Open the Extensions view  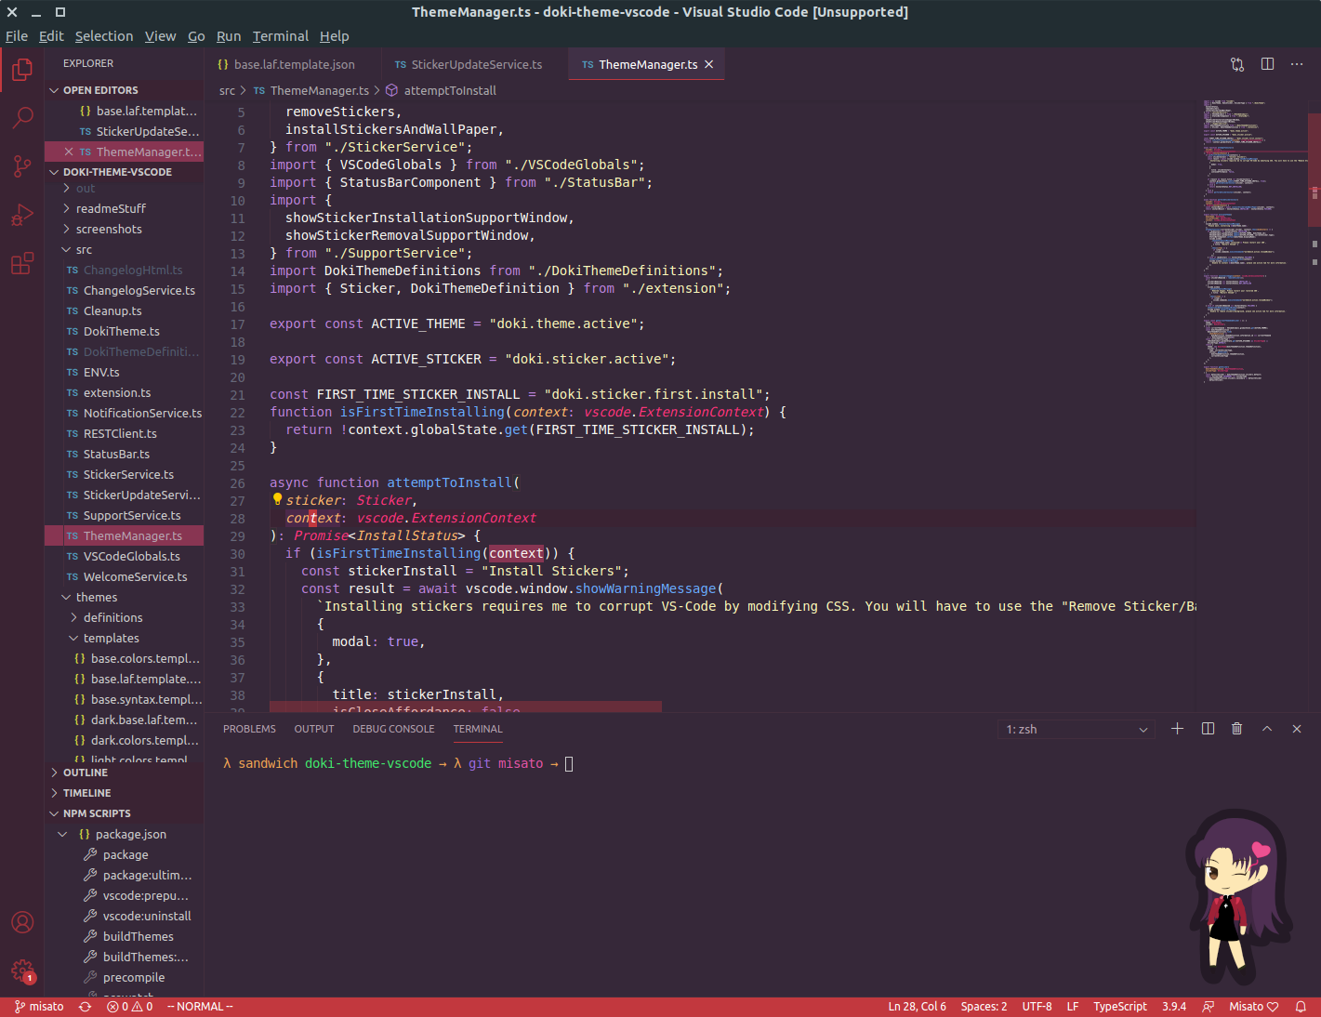tap(22, 263)
